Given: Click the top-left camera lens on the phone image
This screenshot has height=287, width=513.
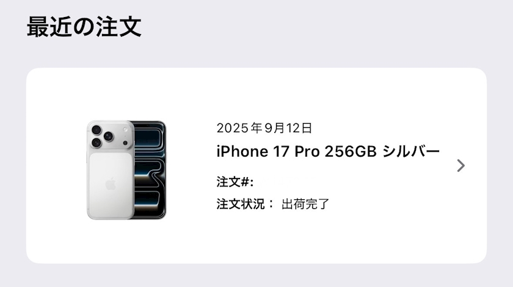Looking at the screenshot, I should pyautogui.click(x=96, y=130).
